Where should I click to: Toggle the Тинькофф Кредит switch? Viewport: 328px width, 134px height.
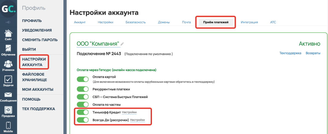[83, 112]
